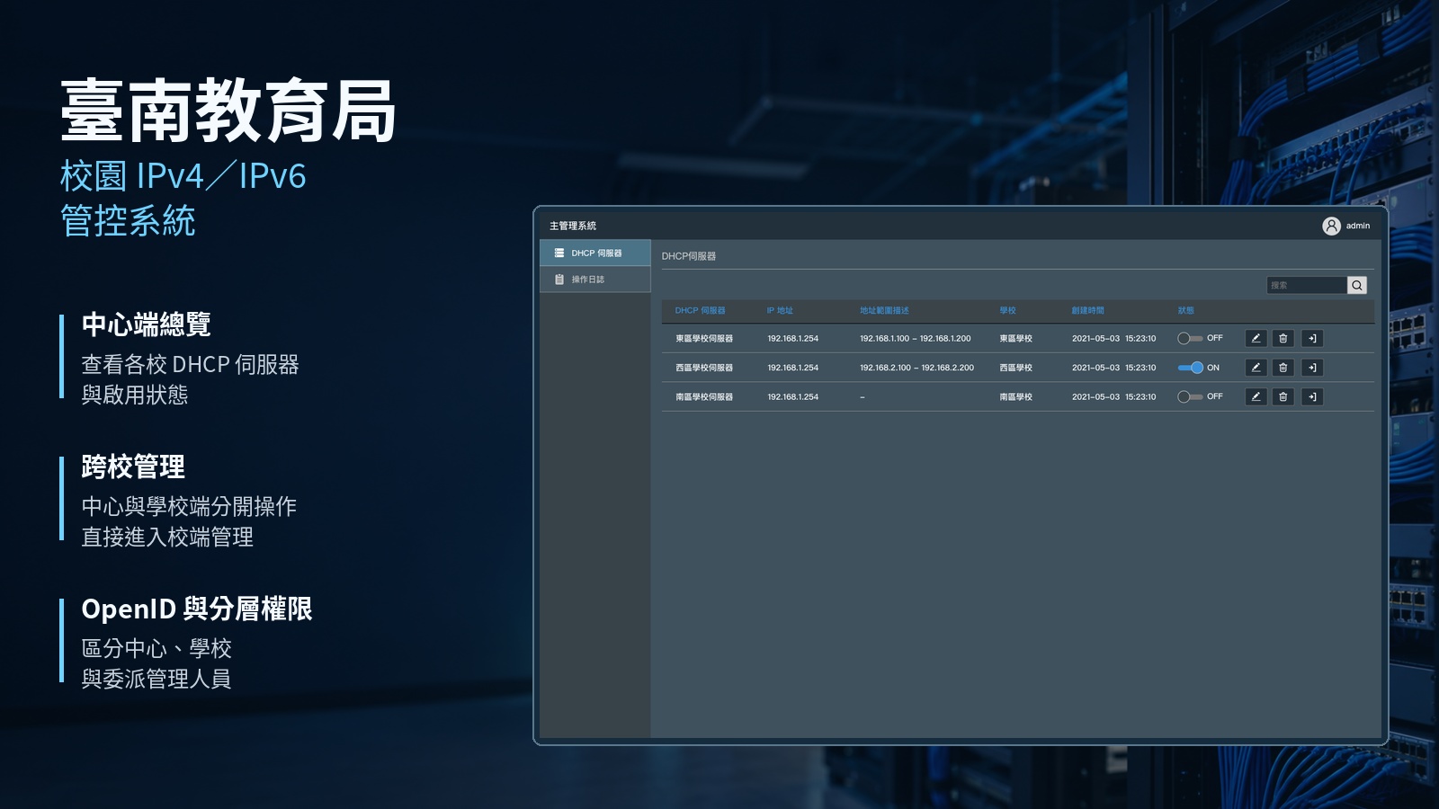Select the 南區學校伺服器 name cell

pos(704,396)
